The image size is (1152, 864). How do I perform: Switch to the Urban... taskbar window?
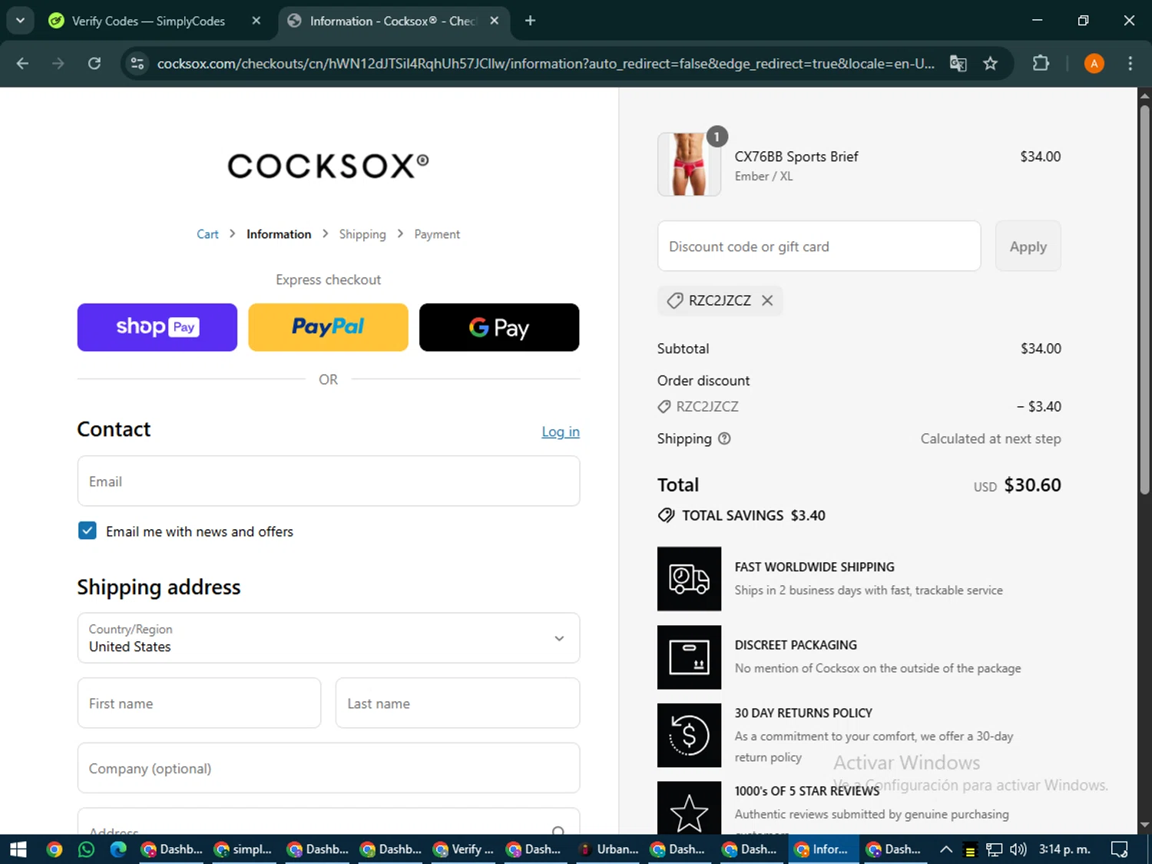609,849
